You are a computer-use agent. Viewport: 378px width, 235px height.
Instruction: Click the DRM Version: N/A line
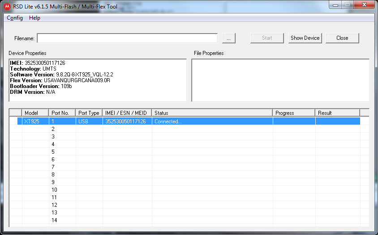(x=33, y=92)
